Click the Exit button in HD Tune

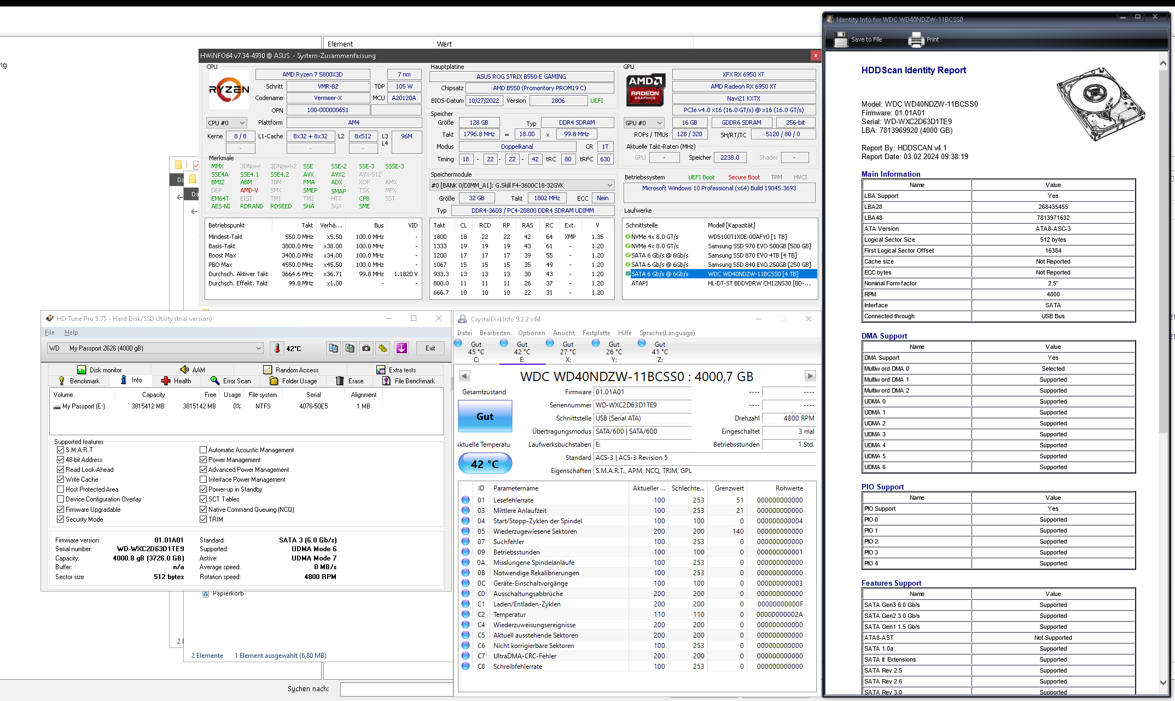tap(431, 348)
